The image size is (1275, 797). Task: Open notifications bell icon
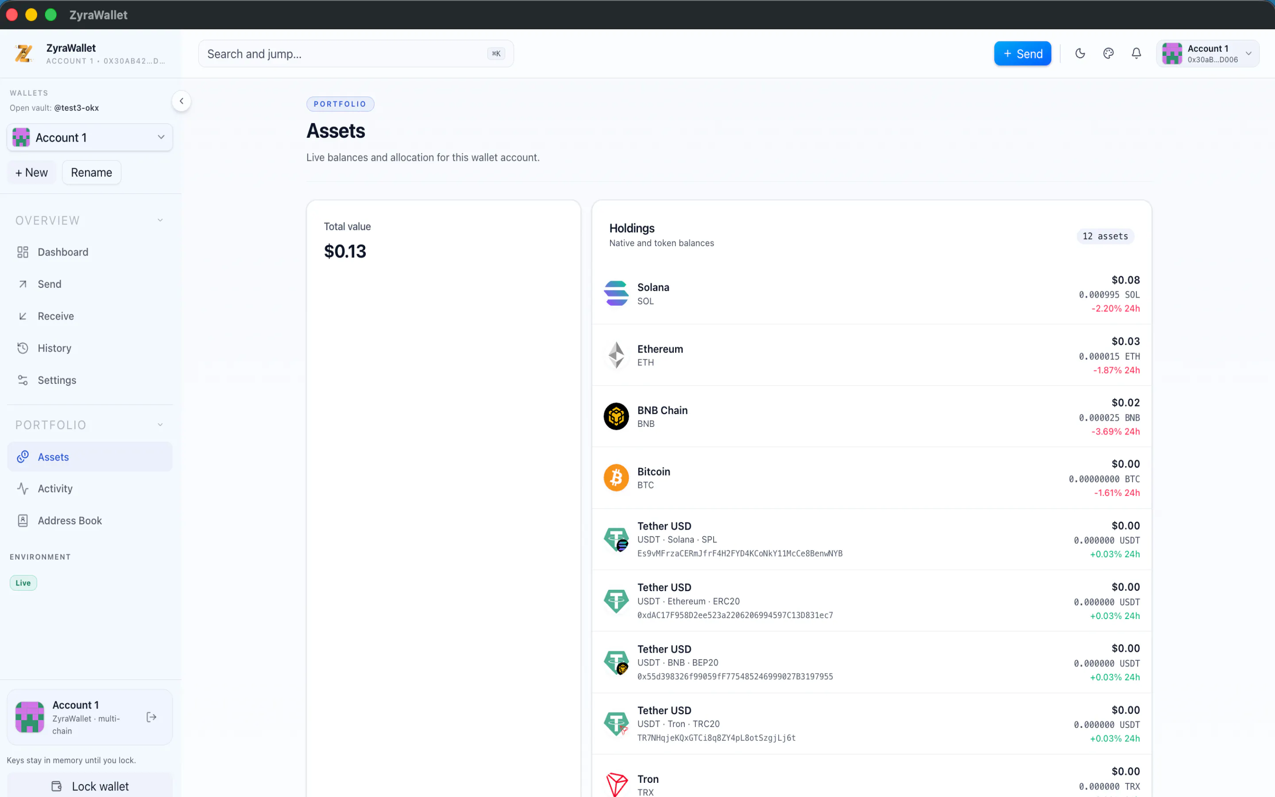click(x=1136, y=53)
